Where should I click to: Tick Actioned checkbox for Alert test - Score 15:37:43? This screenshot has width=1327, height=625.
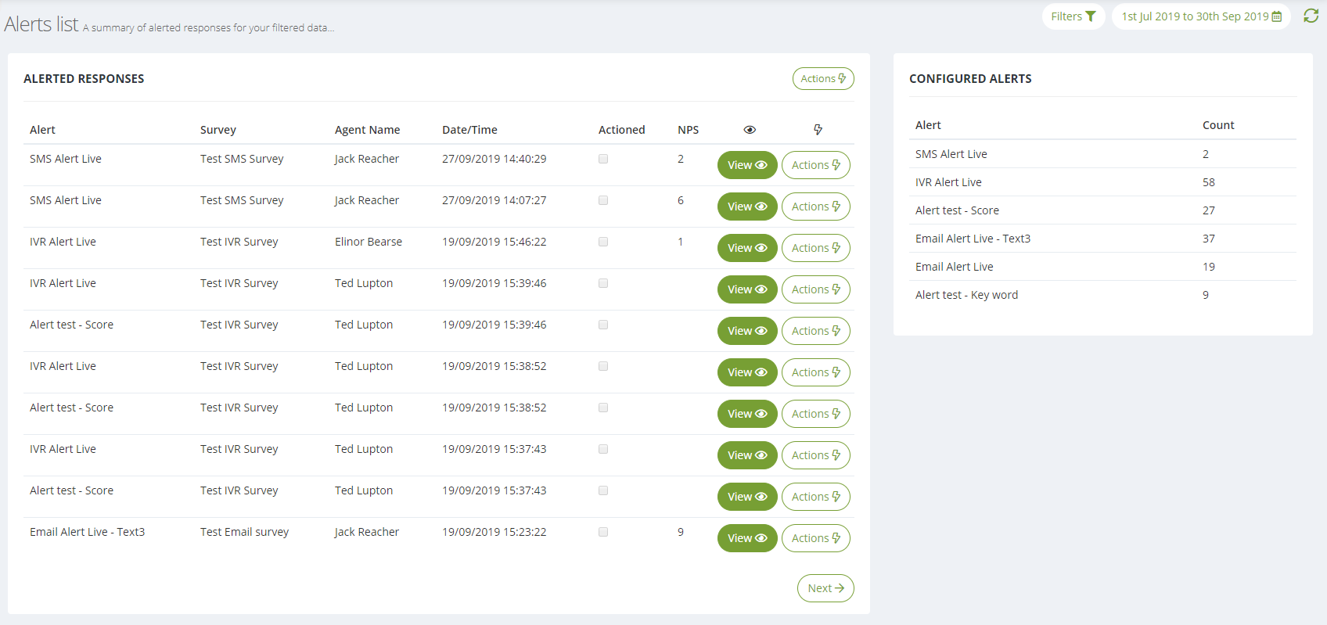click(603, 490)
